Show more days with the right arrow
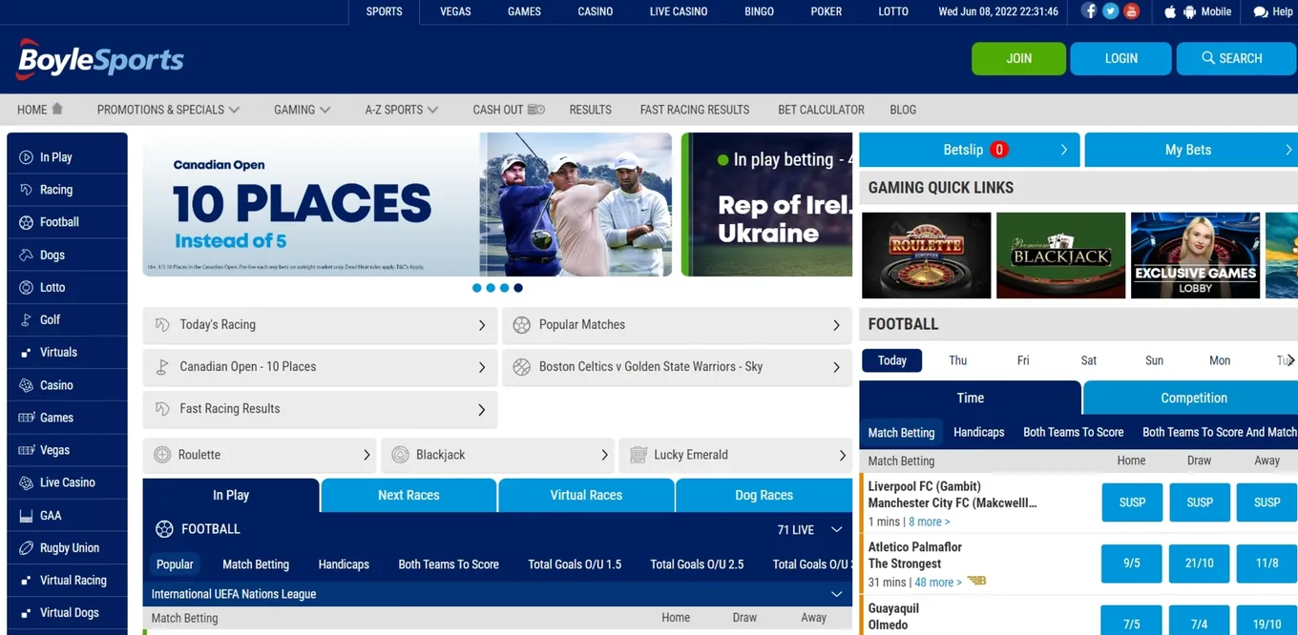The image size is (1298, 635). [1290, 360]
